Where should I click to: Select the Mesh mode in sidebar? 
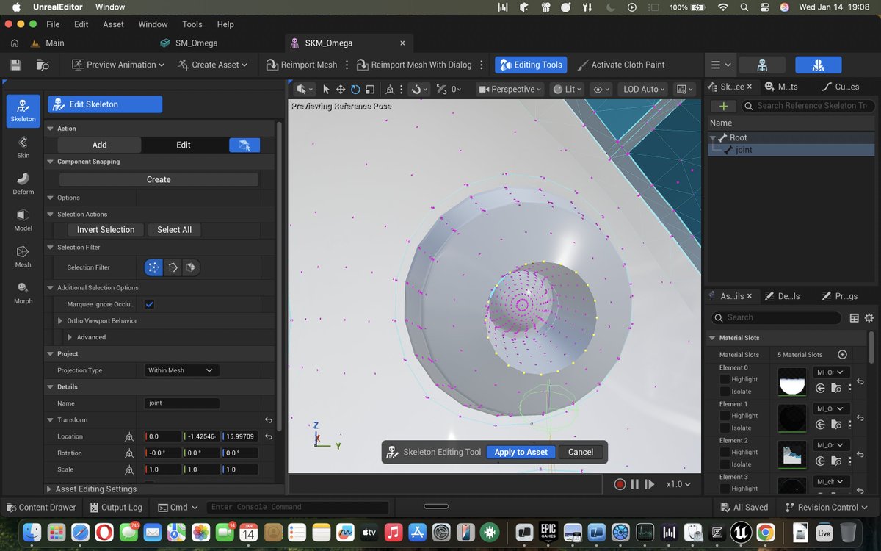pyautogui.click(x=23, y=256)
